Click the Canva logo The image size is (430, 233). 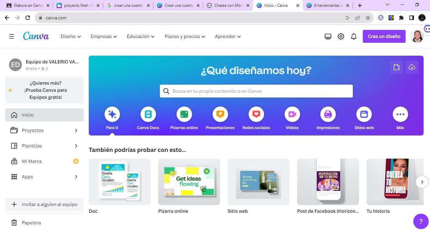pos(36,36)
